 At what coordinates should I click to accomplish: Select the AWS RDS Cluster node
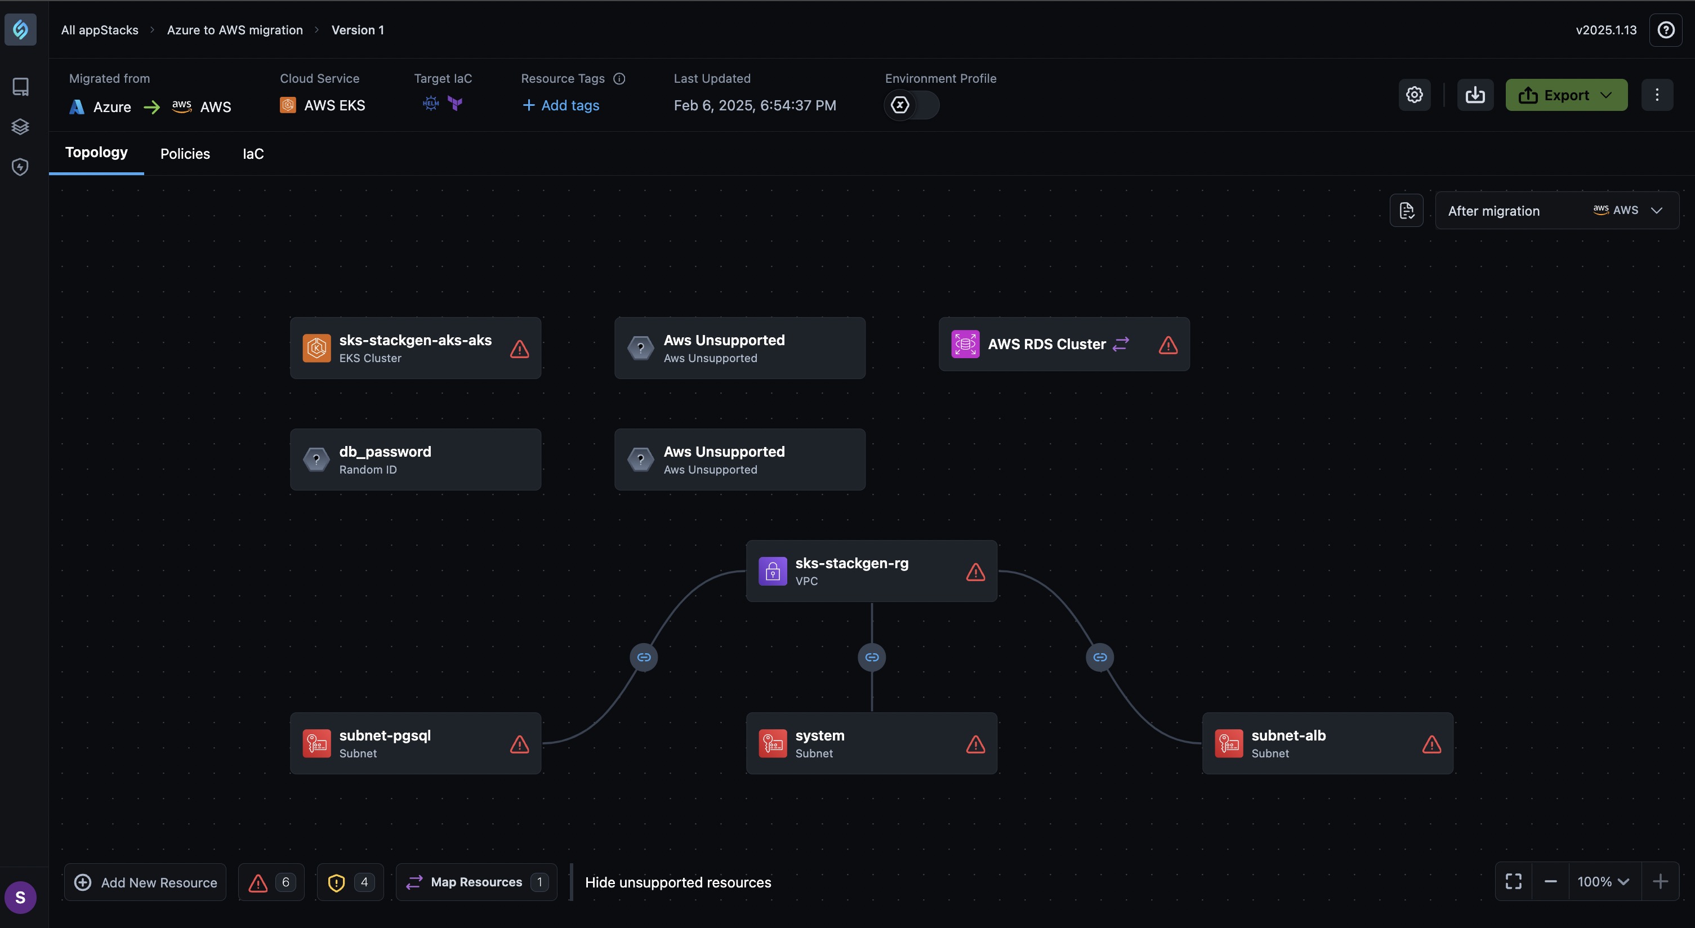(x=1064, y=344)
